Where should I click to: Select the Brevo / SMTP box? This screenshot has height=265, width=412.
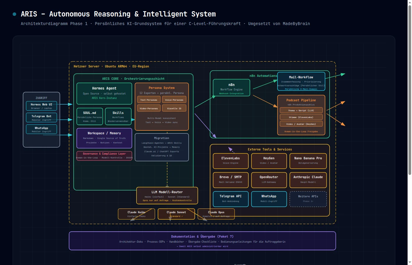pos(231,180)
